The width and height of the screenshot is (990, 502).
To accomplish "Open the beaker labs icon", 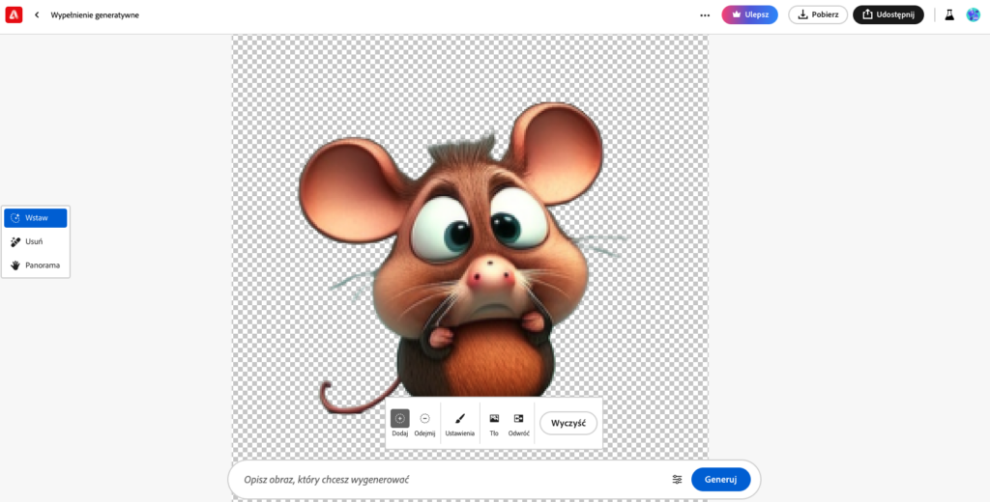I will tap(949, 14).
